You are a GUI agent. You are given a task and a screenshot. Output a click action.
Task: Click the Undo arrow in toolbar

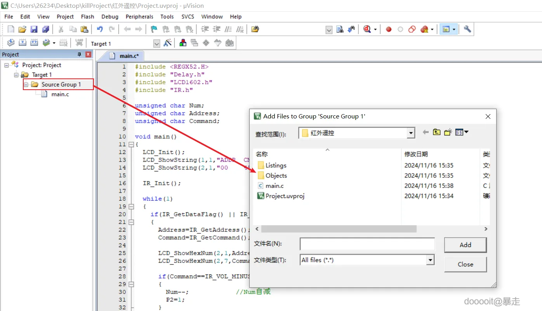(100, 29)
